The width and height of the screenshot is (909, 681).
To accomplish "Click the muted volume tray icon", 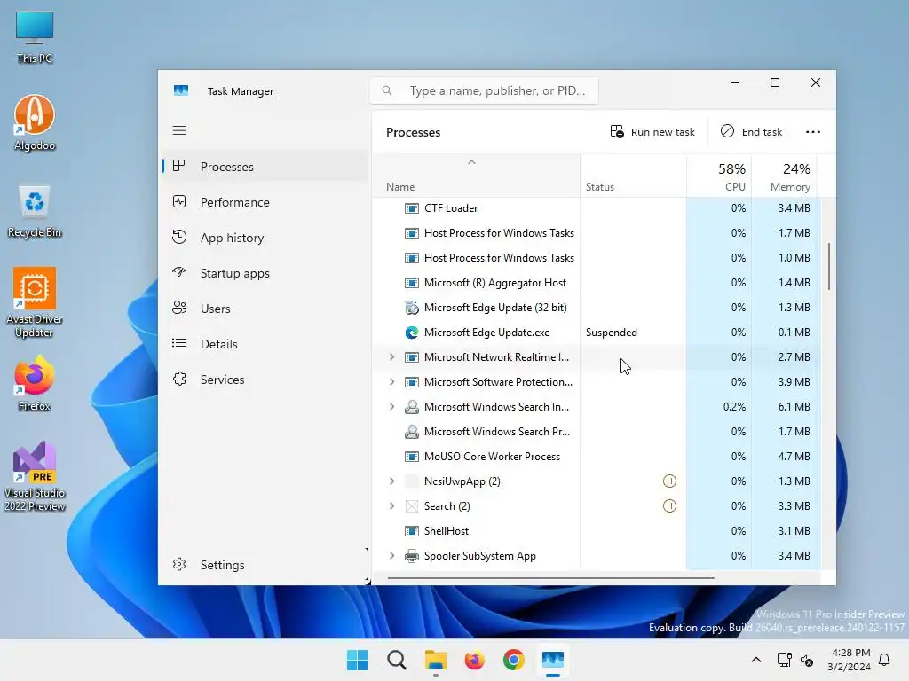I will coord(806,660).
